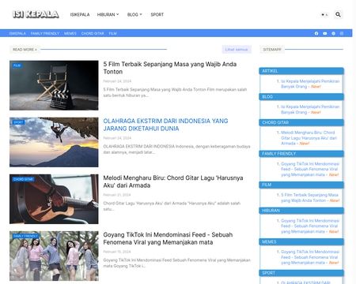Click date under Goyang TikTok title
Viewport: 356px width, 284px height.
(117, 252)
